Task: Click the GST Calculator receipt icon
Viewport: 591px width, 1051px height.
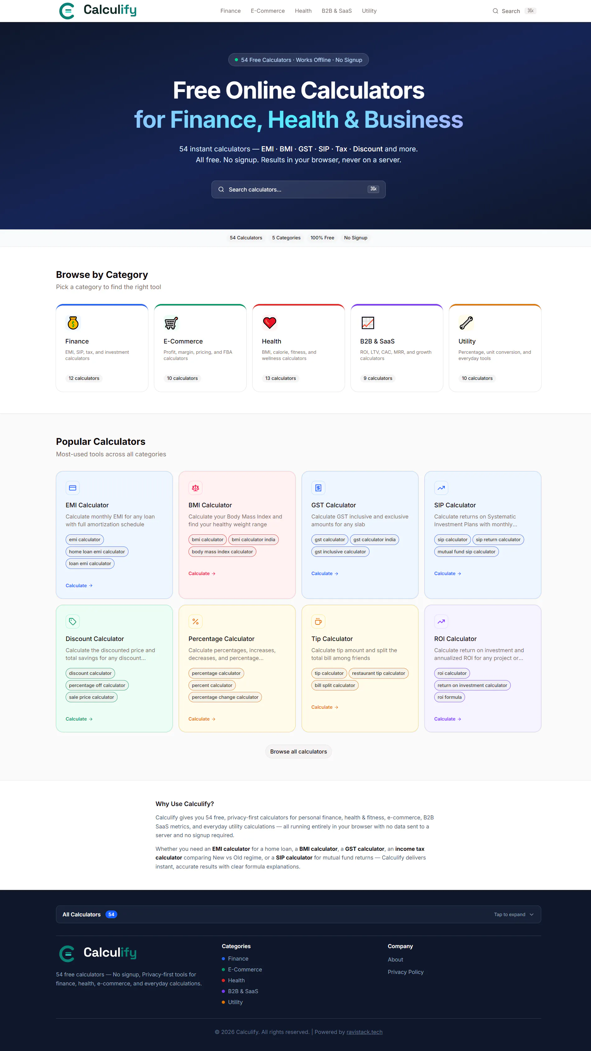Action: coord(318,487)
